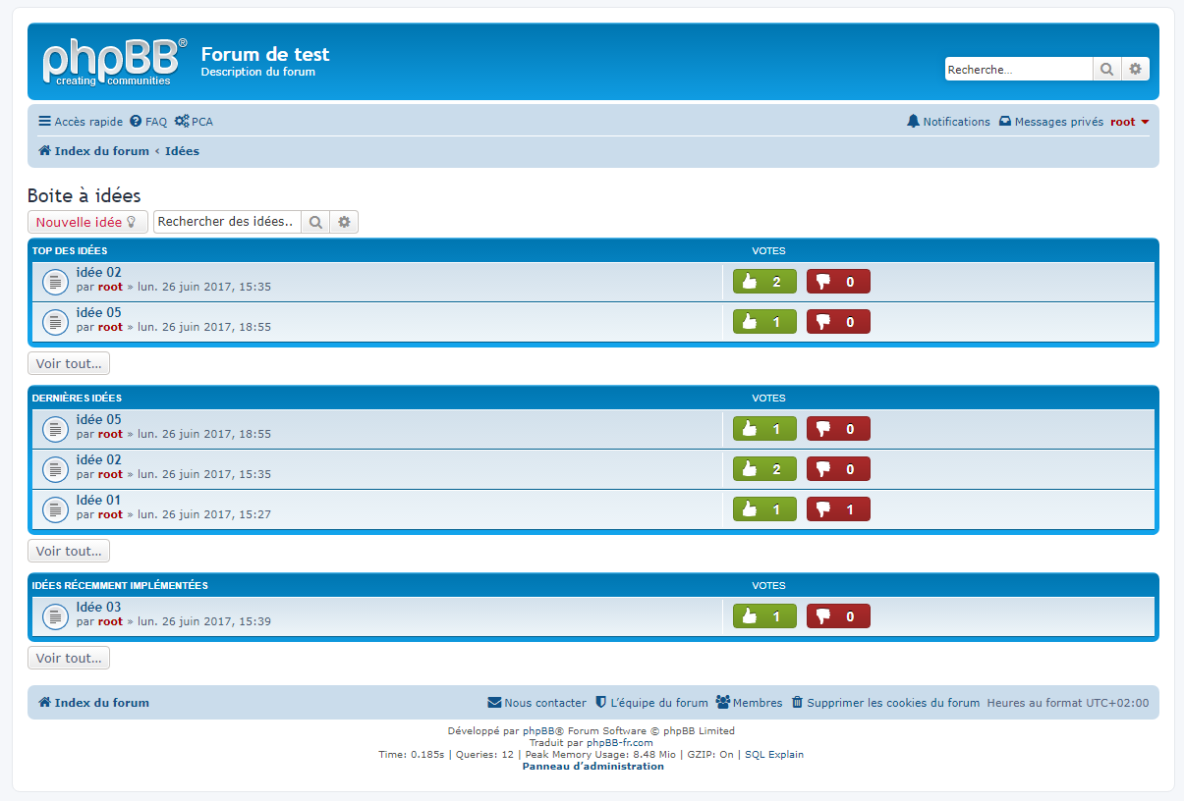Click Voir tout under Top des idées

[x=69, y=363]
